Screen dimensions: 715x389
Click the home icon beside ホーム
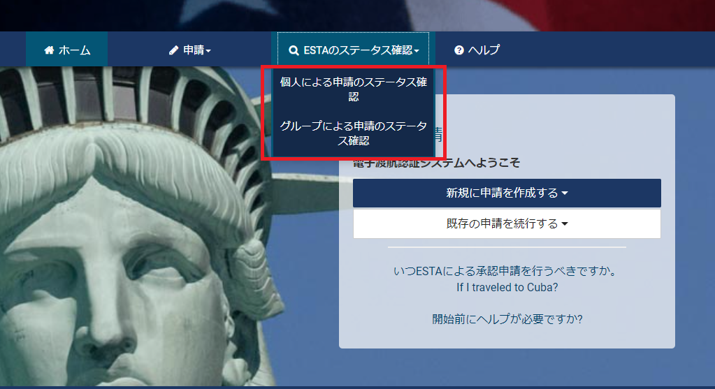(49, 50)
